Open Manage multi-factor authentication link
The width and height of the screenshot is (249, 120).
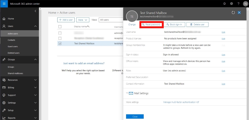[181, 102]
